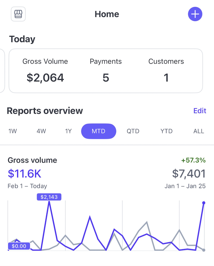Screen dimensions: 214x266
Task: Tap the Customers count of 1
Action: click(x=166, y=78)
